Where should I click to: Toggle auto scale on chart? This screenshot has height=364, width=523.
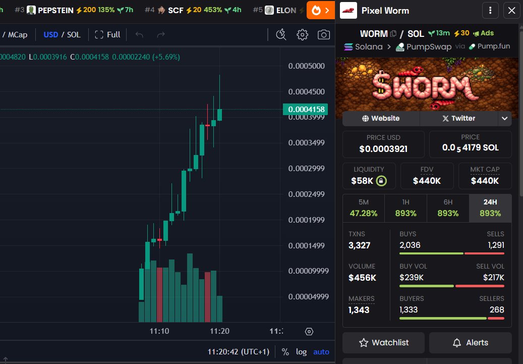[321, 352]
